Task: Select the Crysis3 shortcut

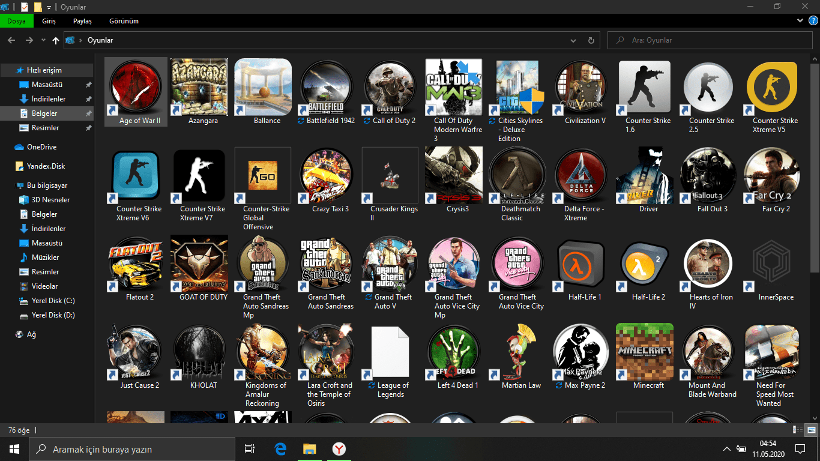Action: tap(454, 175)
